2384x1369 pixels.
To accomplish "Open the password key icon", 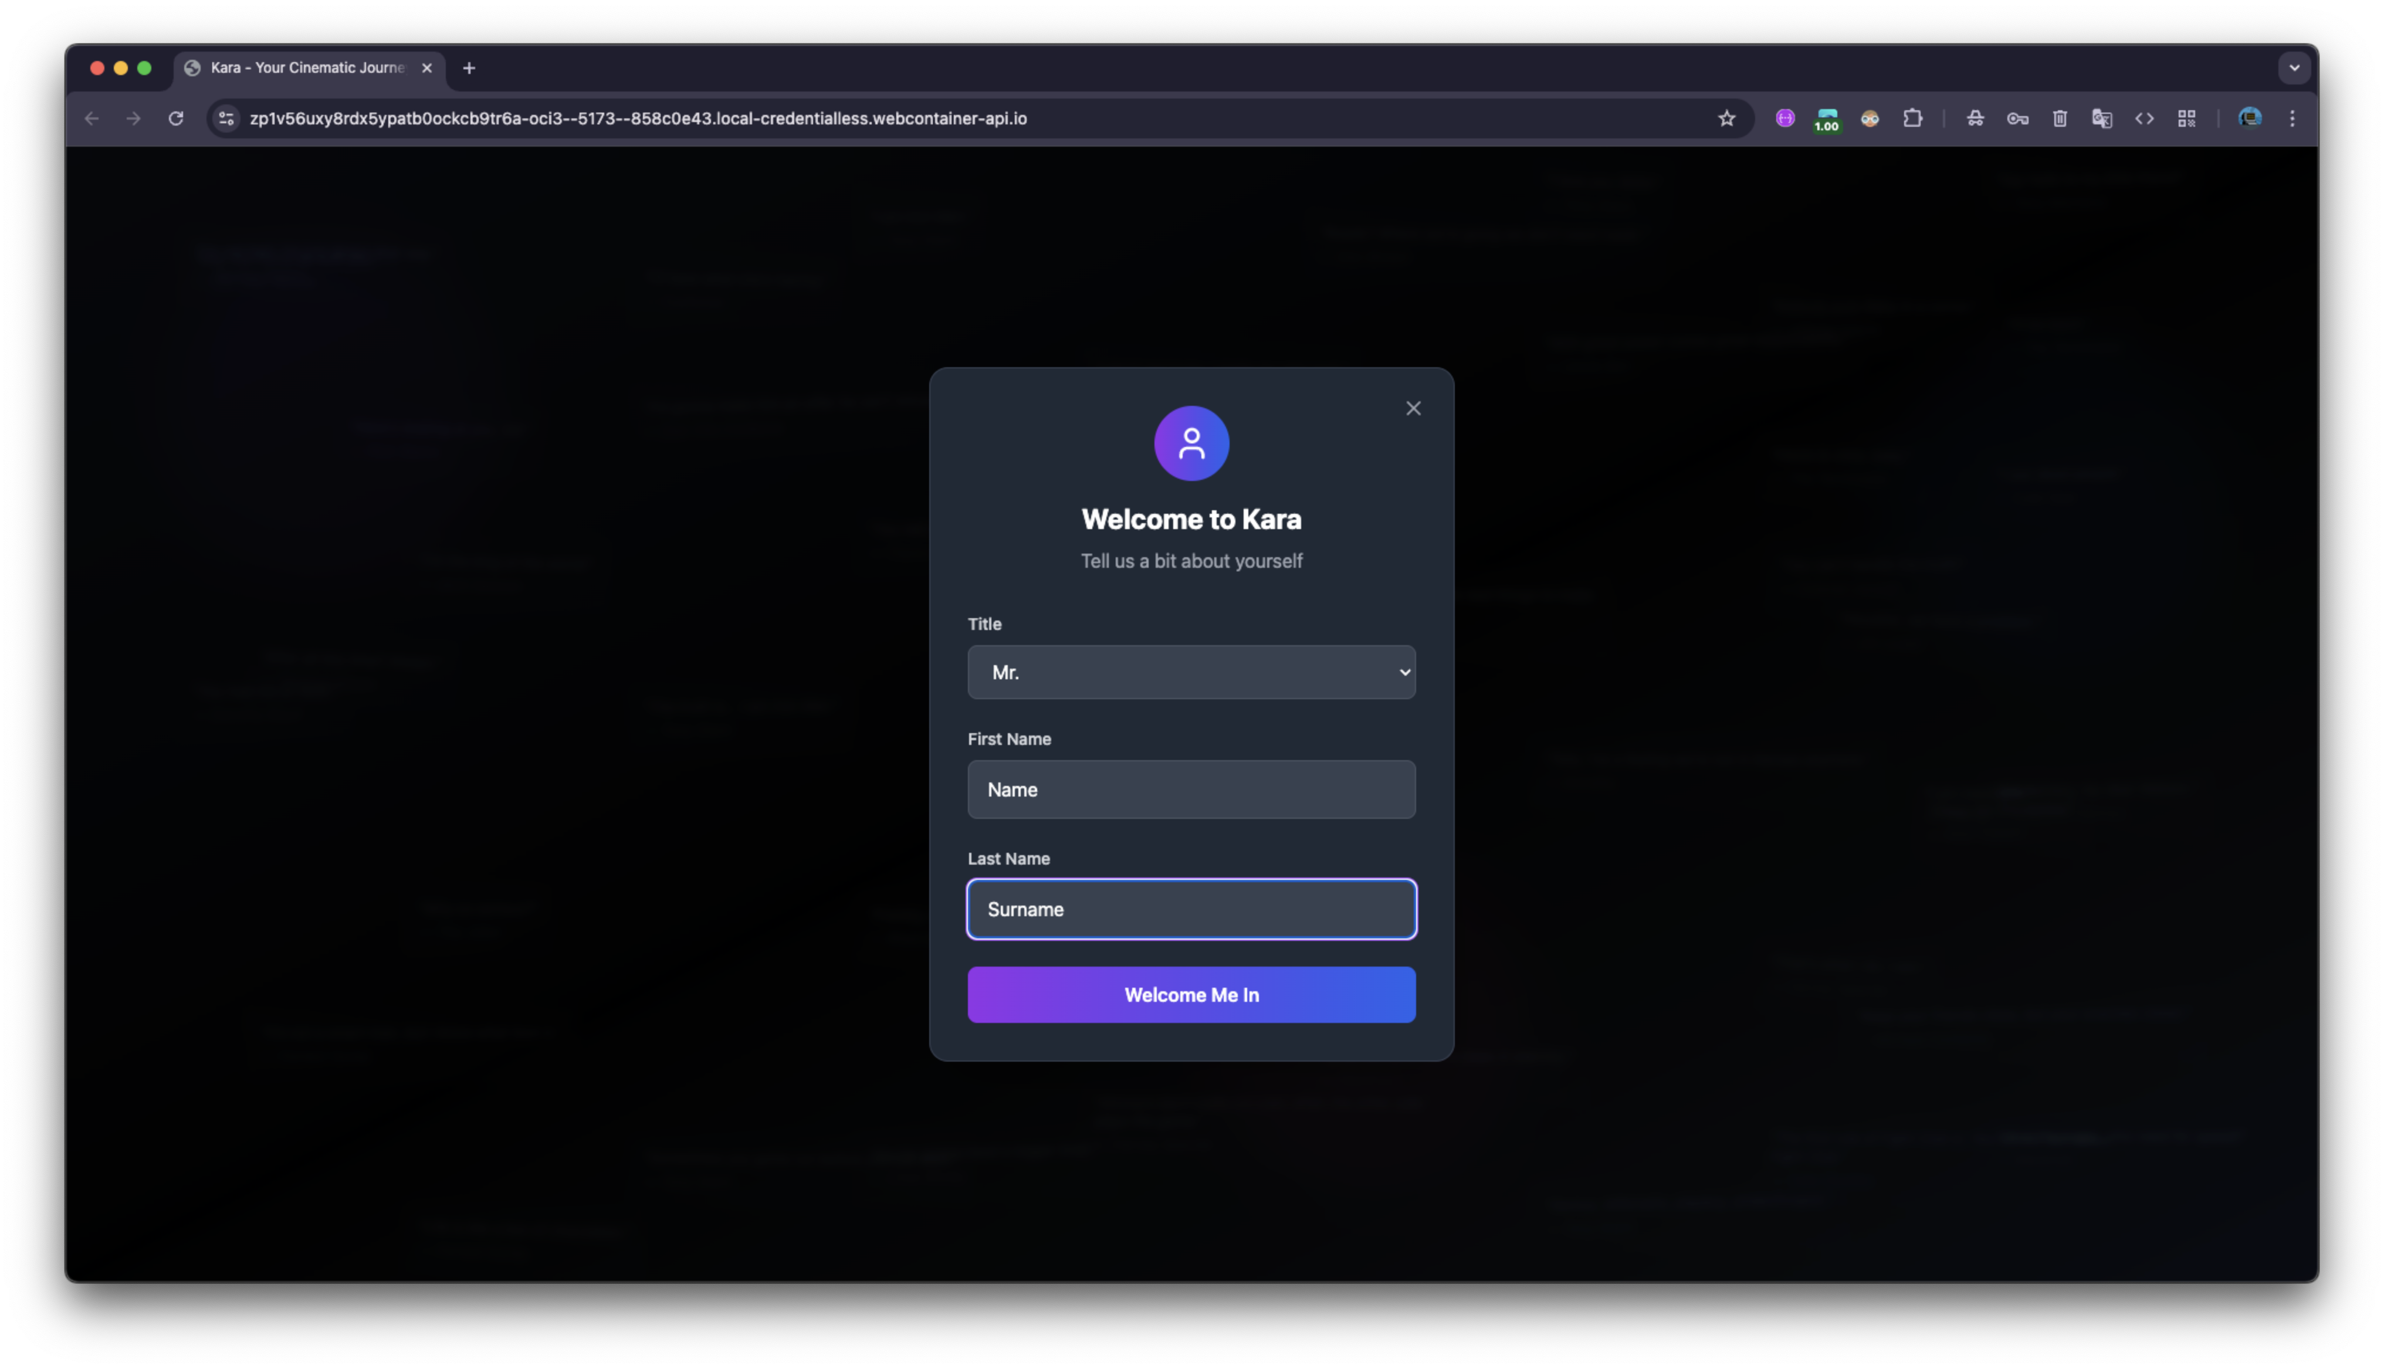I will pos(2017,118).
